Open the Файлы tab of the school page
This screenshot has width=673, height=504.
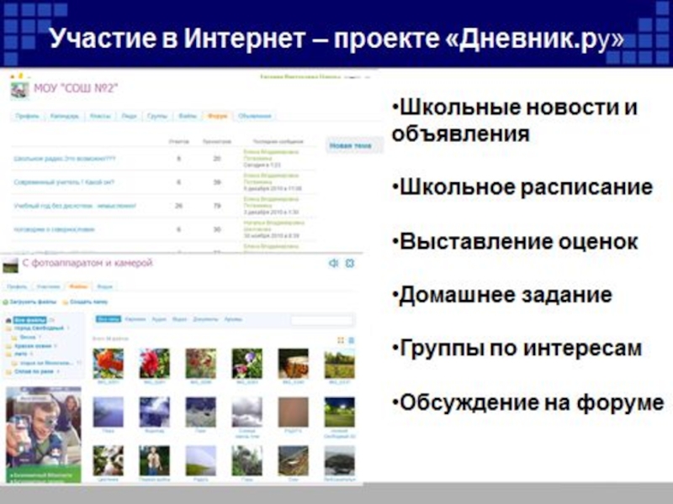pyautogui.click(x=188, y=116)
